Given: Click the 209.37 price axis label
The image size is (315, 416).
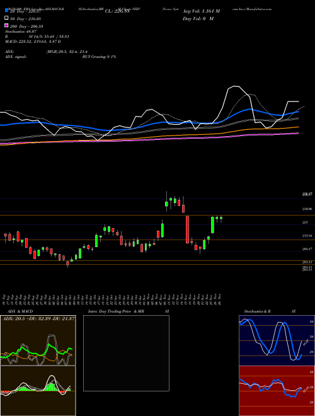Looking at the screenshot, I should coord(307,249).
